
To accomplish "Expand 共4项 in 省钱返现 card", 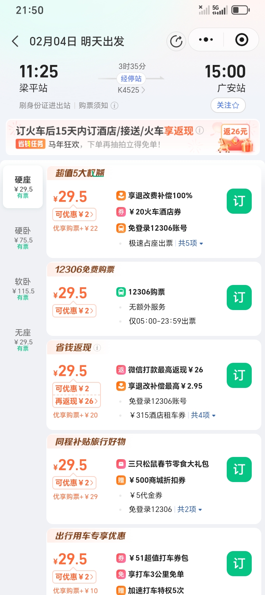I will 203,415.
